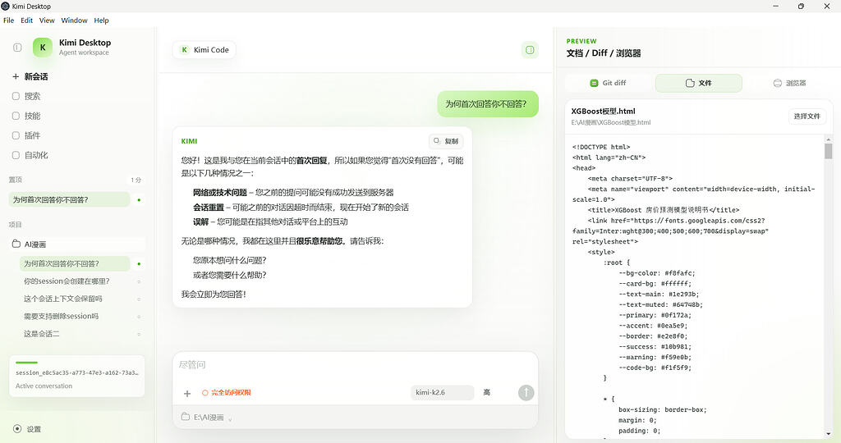The width and height of the screenshot is (841, 443).
Task: Open conversation 这是会话二
Action: 41,334
